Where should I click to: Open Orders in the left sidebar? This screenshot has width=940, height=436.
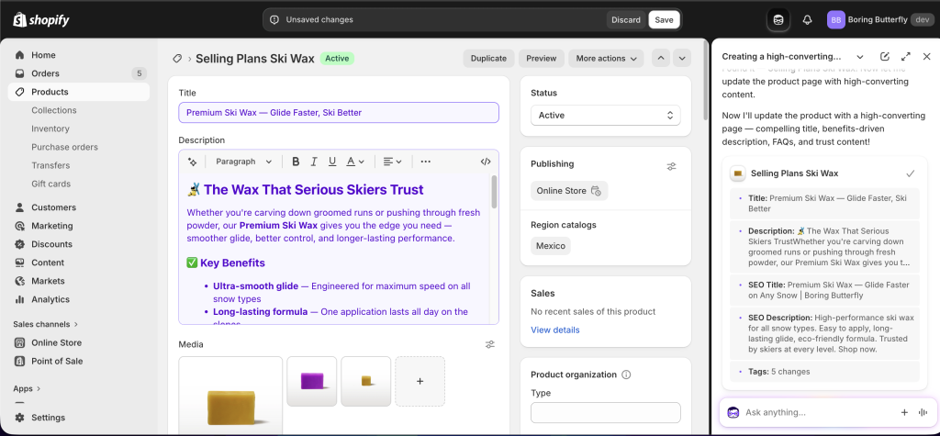pos(45,73)
